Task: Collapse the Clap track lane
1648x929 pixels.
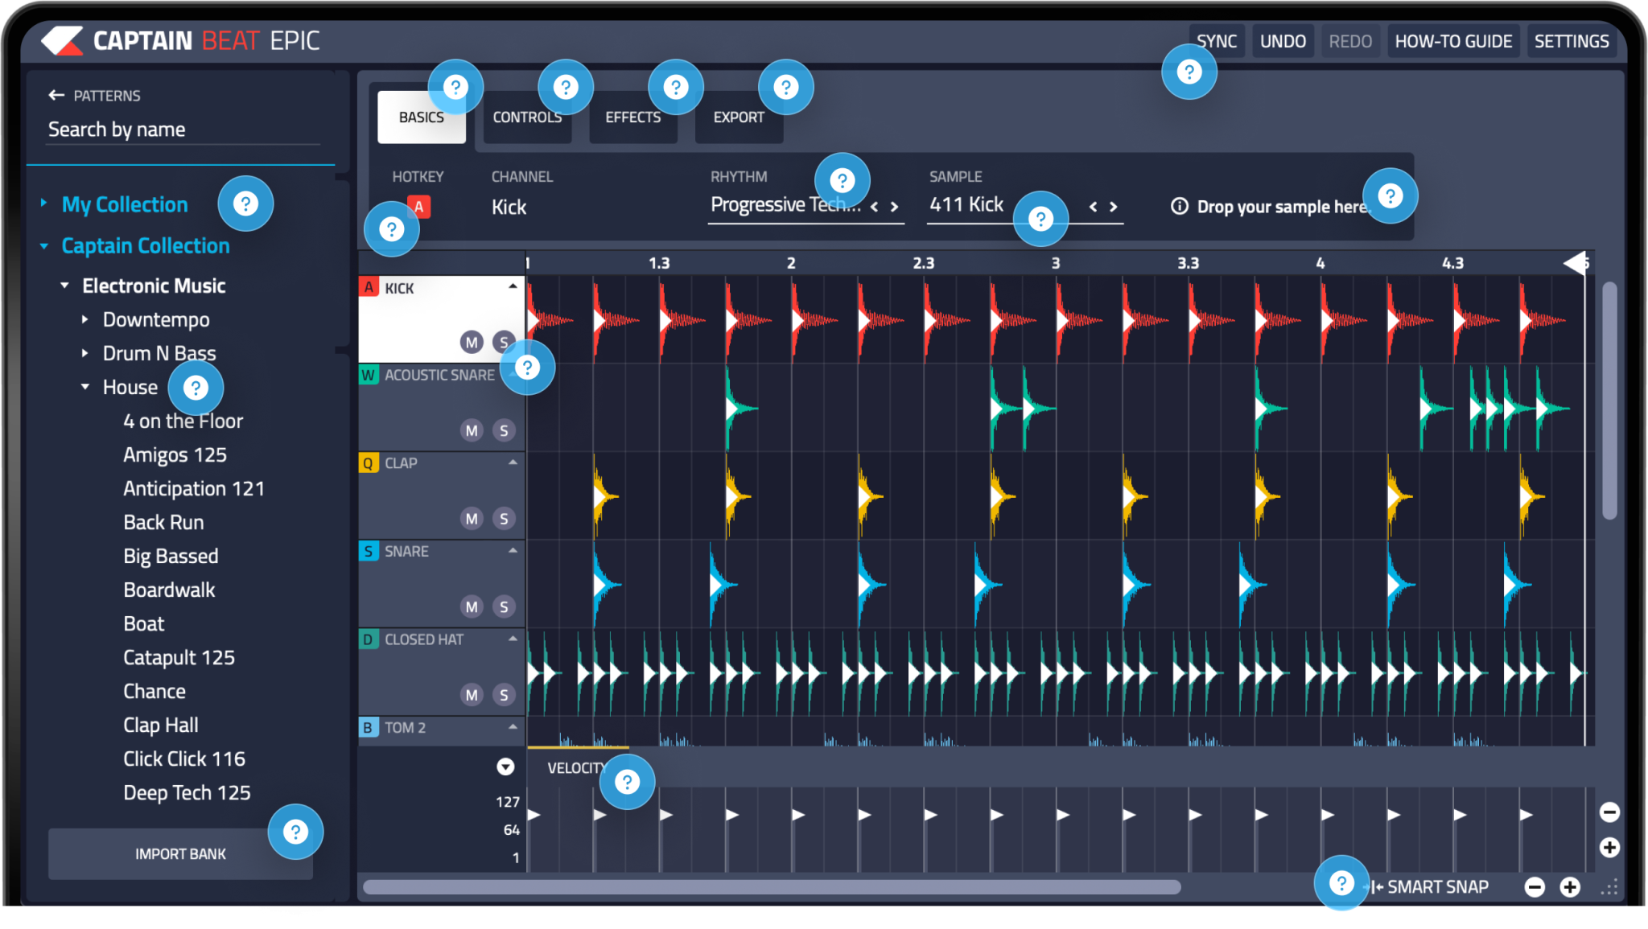Action: pos(513,462)
